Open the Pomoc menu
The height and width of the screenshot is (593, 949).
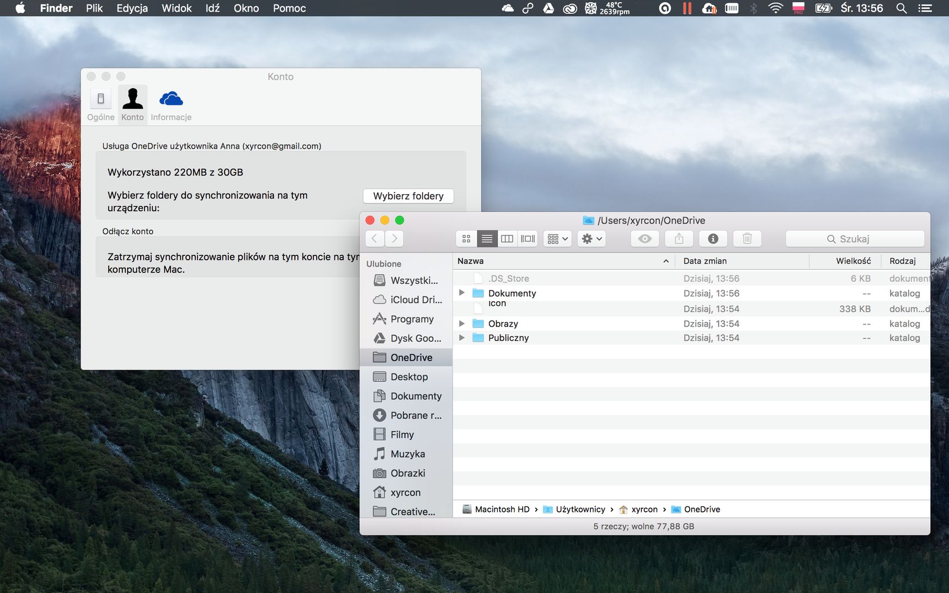pyautogui.click(x=289, y=8)
